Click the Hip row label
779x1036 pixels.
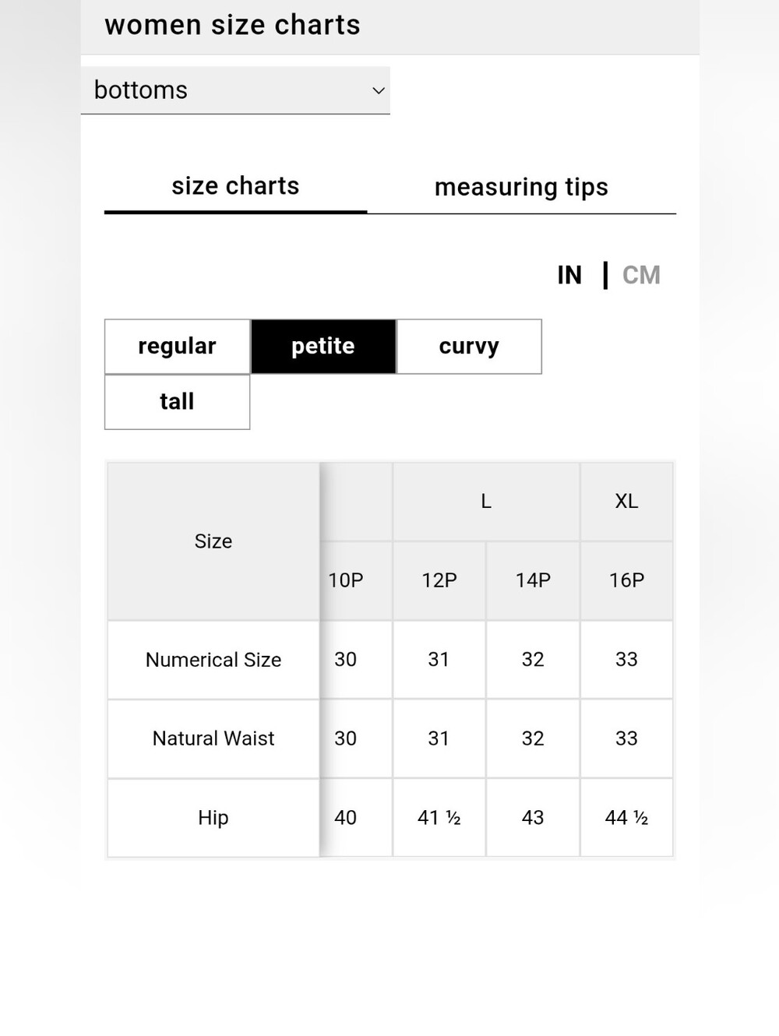[213, 818]
